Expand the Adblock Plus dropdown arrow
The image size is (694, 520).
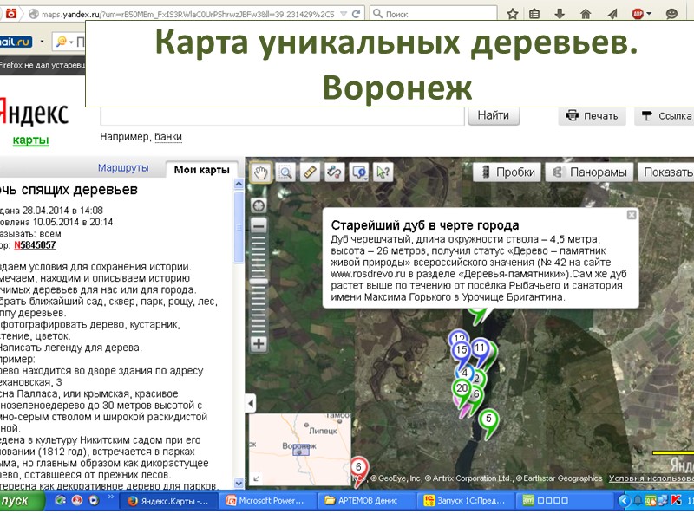pos(649,14)
